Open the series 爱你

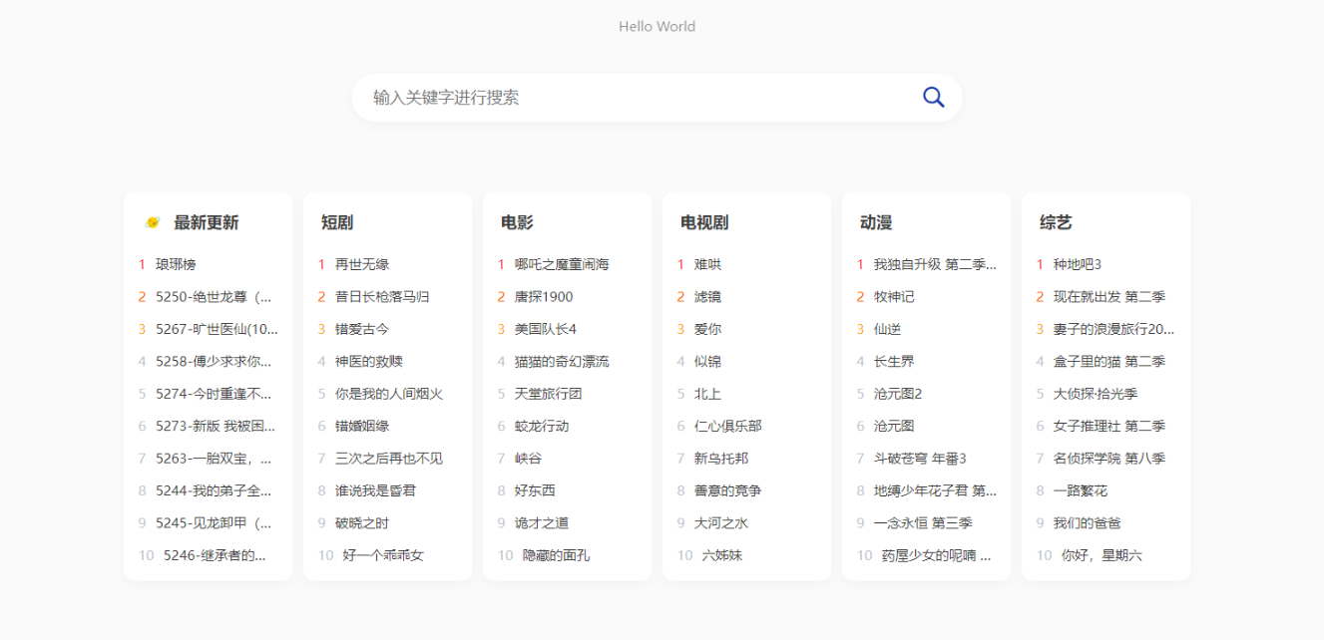(x=708, y=329)
